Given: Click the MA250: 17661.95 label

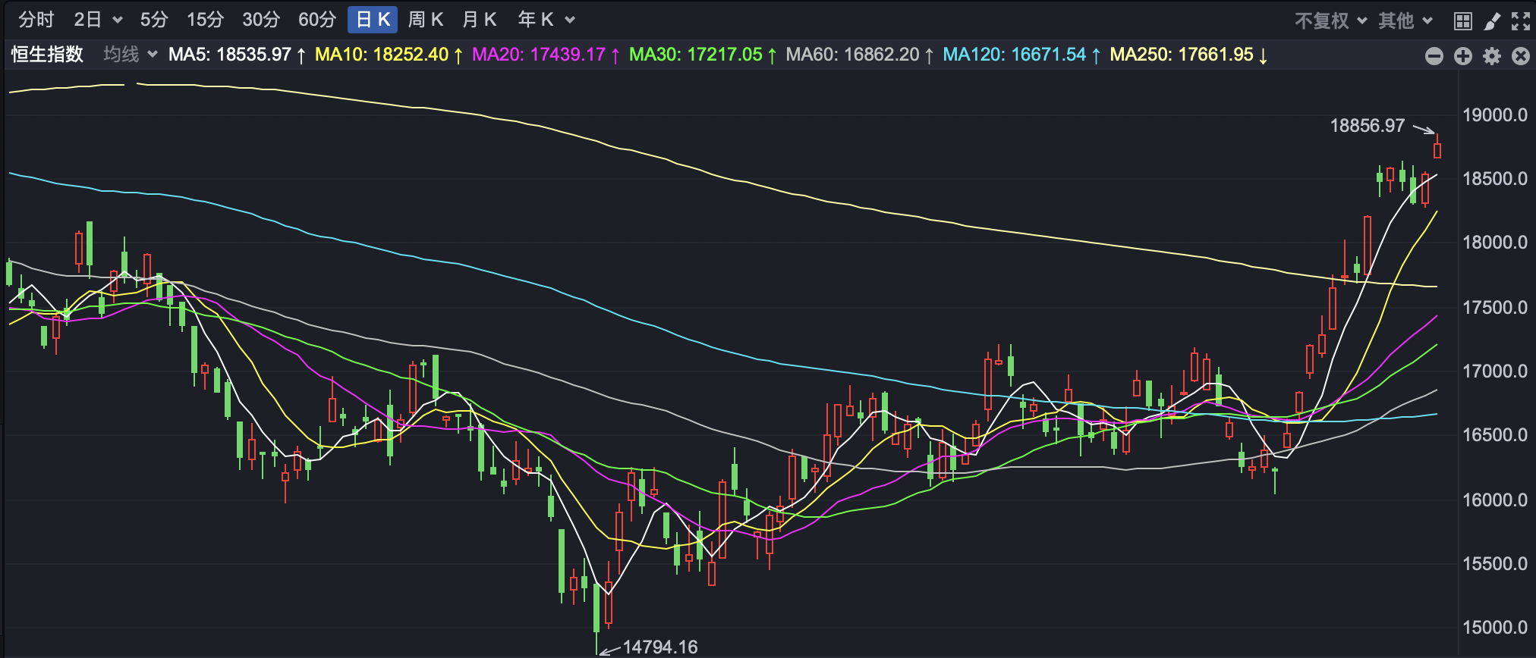Looking at the screenshot, I should point(1188,55).
